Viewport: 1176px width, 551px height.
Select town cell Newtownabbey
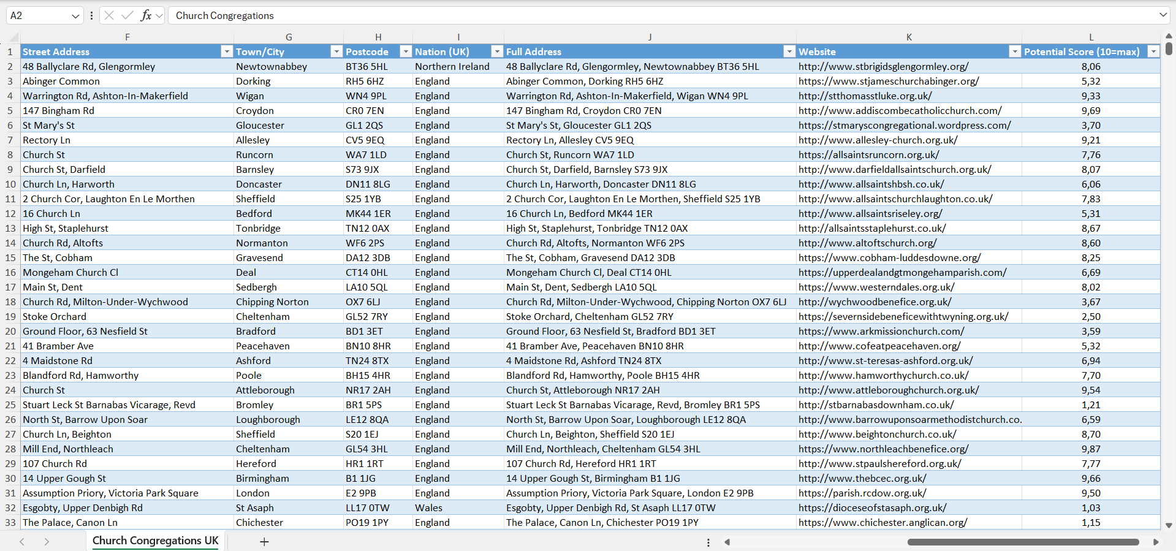click(x=289, y=67)
